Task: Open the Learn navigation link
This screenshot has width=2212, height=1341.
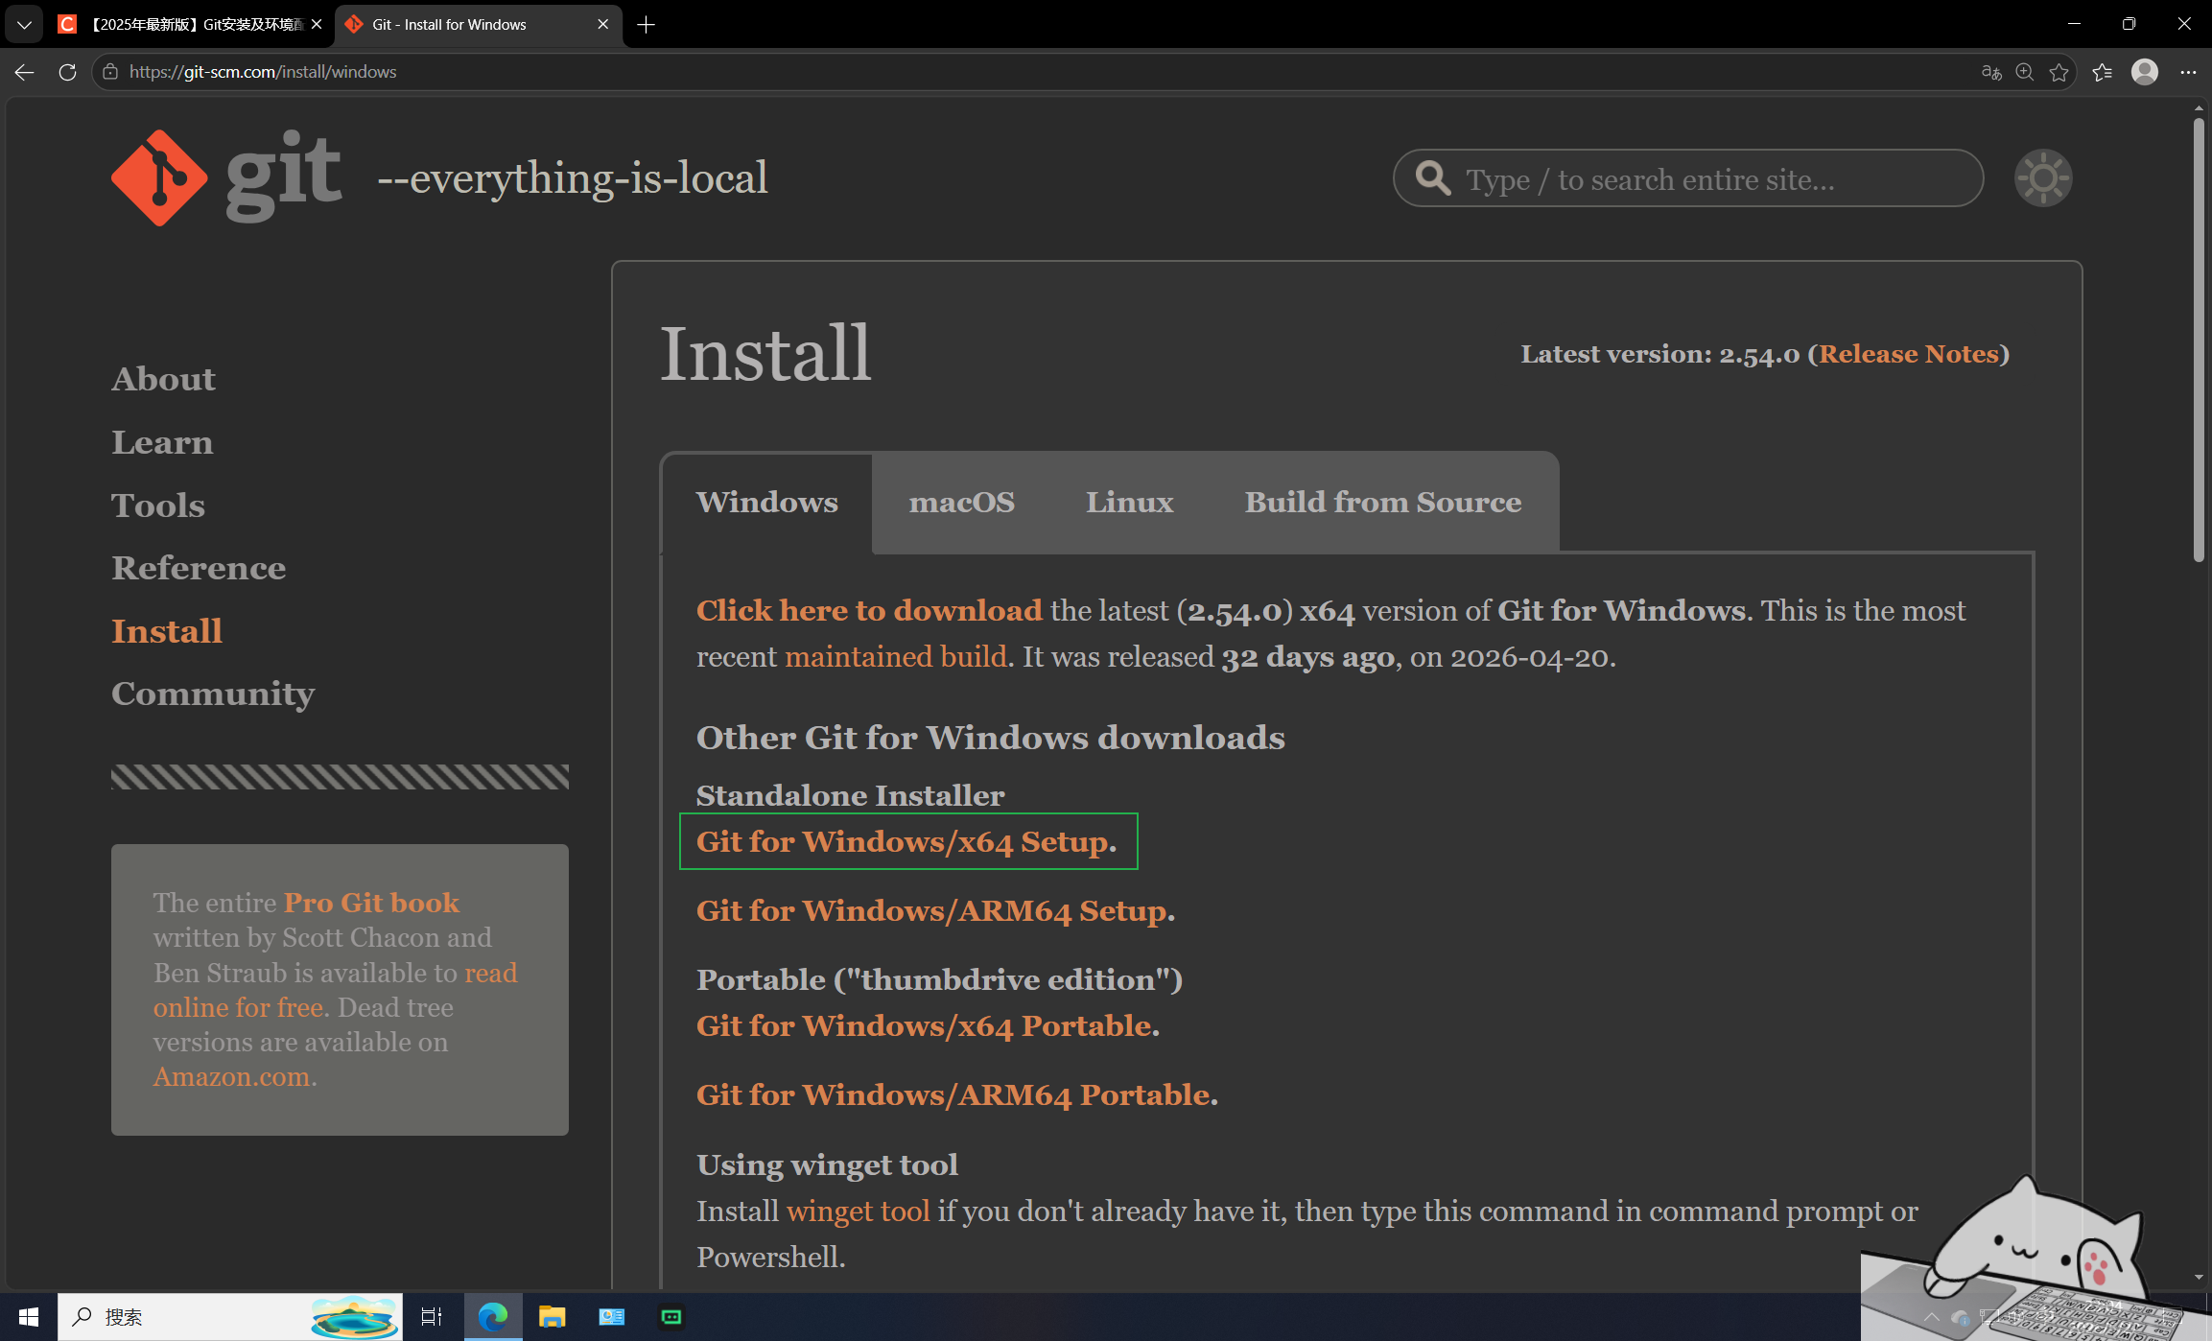Action: pyautogui.click(x=162, y=442)
